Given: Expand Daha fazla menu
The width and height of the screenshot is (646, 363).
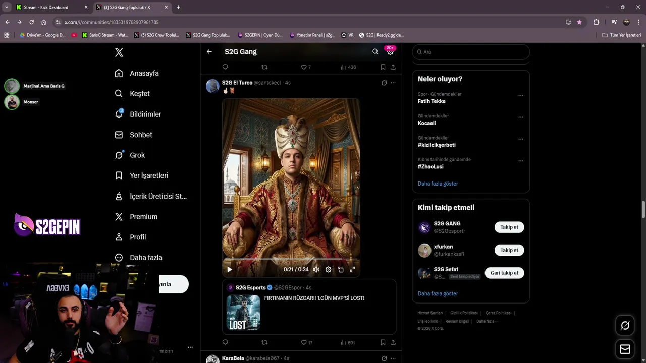Looking at the screenshot, I should [x=138, y=258].
